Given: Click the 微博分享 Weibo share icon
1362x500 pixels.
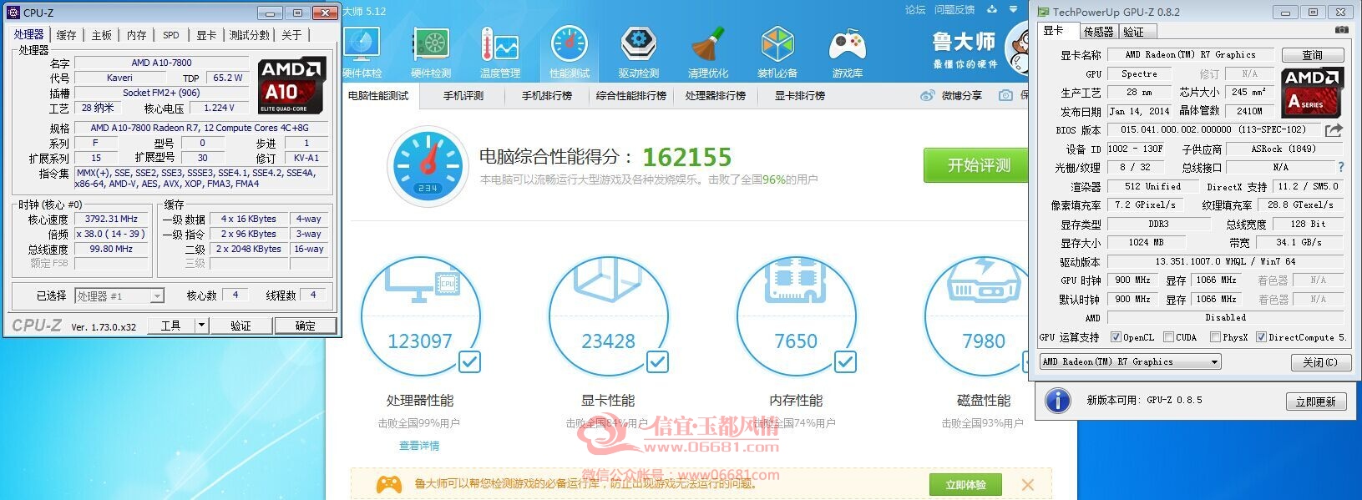Looking at the screenshot, I should (928, 96).
